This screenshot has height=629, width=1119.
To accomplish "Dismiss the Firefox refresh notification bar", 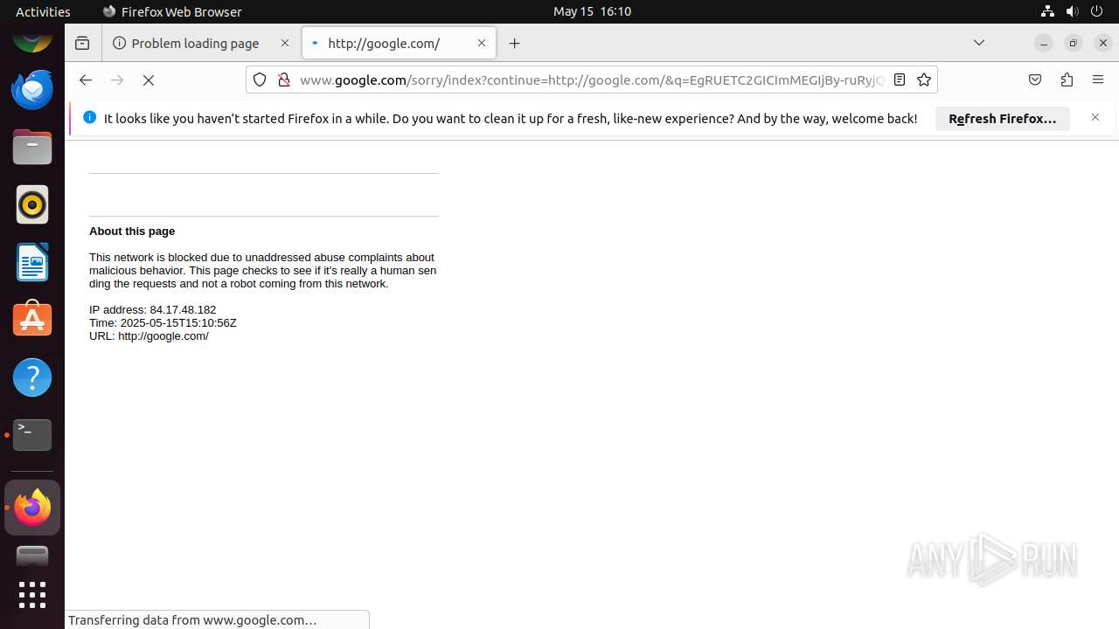I will pos(1095,117).
